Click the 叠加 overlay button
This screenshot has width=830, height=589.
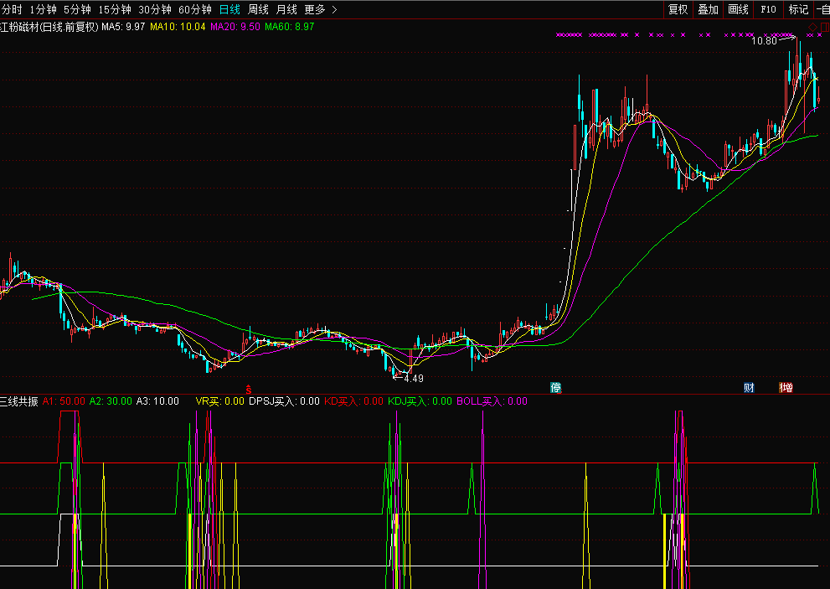pyautogui.click(x=709, y=9)
